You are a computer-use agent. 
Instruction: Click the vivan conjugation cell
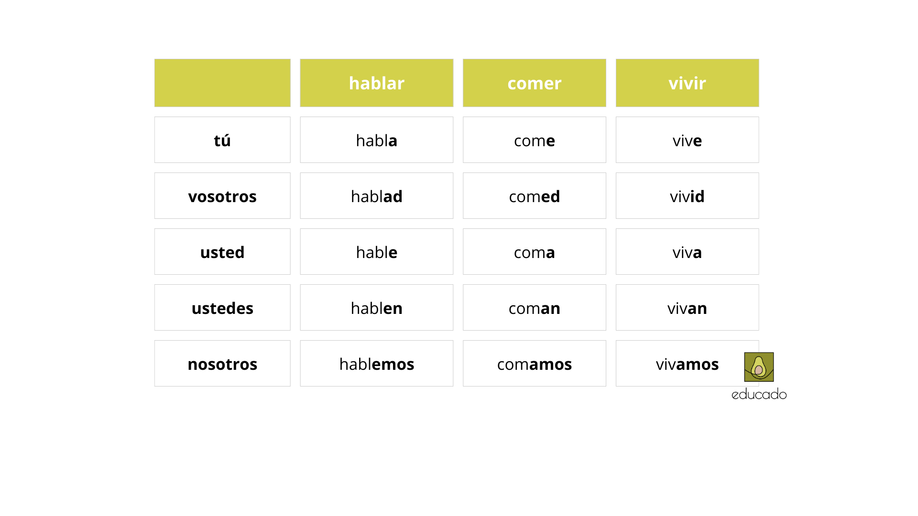coord(687,308)
